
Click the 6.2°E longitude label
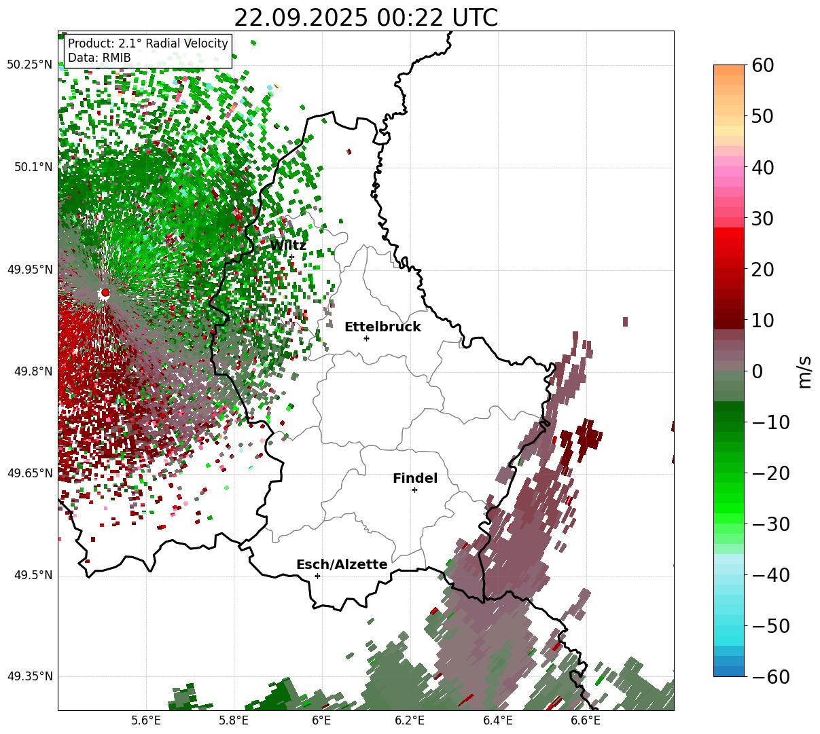point(410,720)
